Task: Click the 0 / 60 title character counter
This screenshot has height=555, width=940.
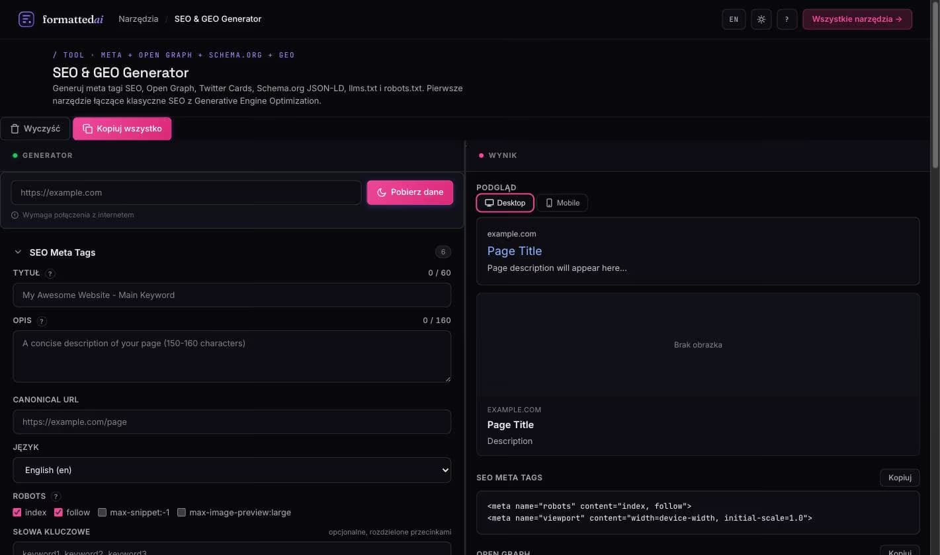Action: (439, 273)
